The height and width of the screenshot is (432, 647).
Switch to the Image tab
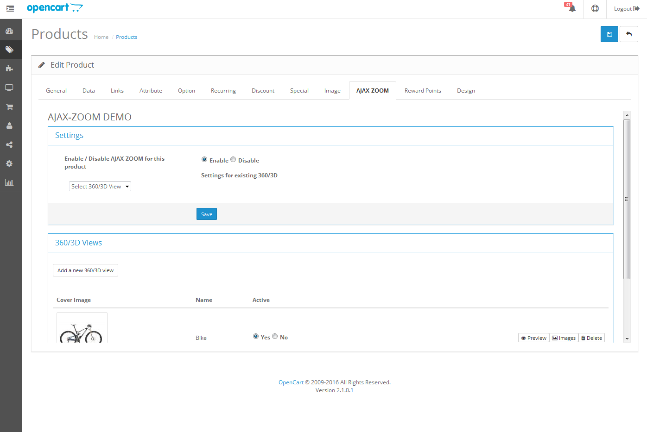click(332, 91)
